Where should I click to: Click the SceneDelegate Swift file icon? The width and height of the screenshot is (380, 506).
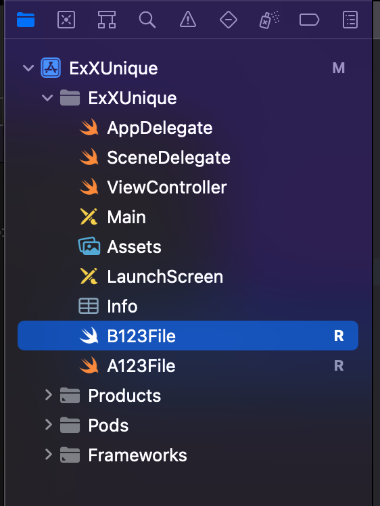[89, 157]
